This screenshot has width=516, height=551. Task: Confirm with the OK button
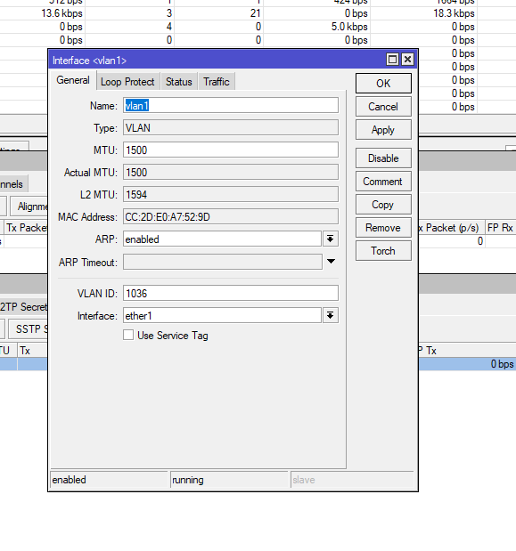(383, 84)
